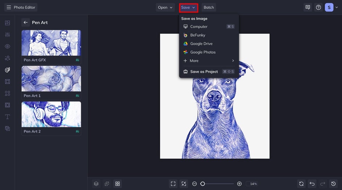
Task: Apply the Pen Art 2 effect thumbnail
Action: pyautogui.click(x=51, y=114)
